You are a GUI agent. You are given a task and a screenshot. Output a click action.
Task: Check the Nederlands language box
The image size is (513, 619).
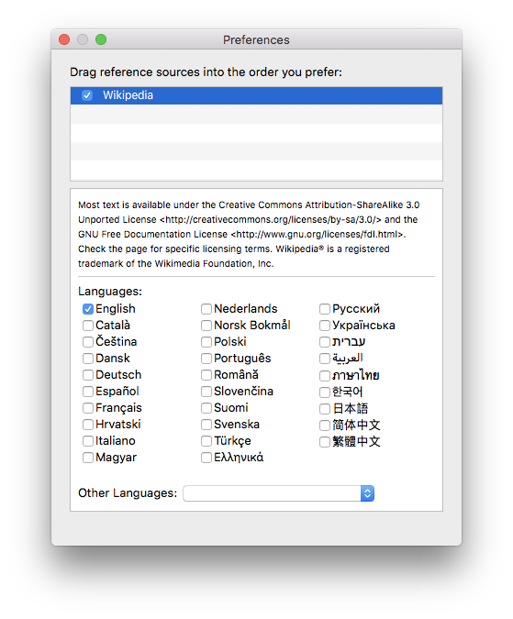(x=206, y=309)
